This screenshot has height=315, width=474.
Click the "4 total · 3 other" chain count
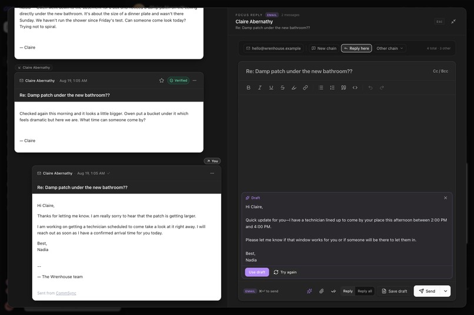[438, 48]
